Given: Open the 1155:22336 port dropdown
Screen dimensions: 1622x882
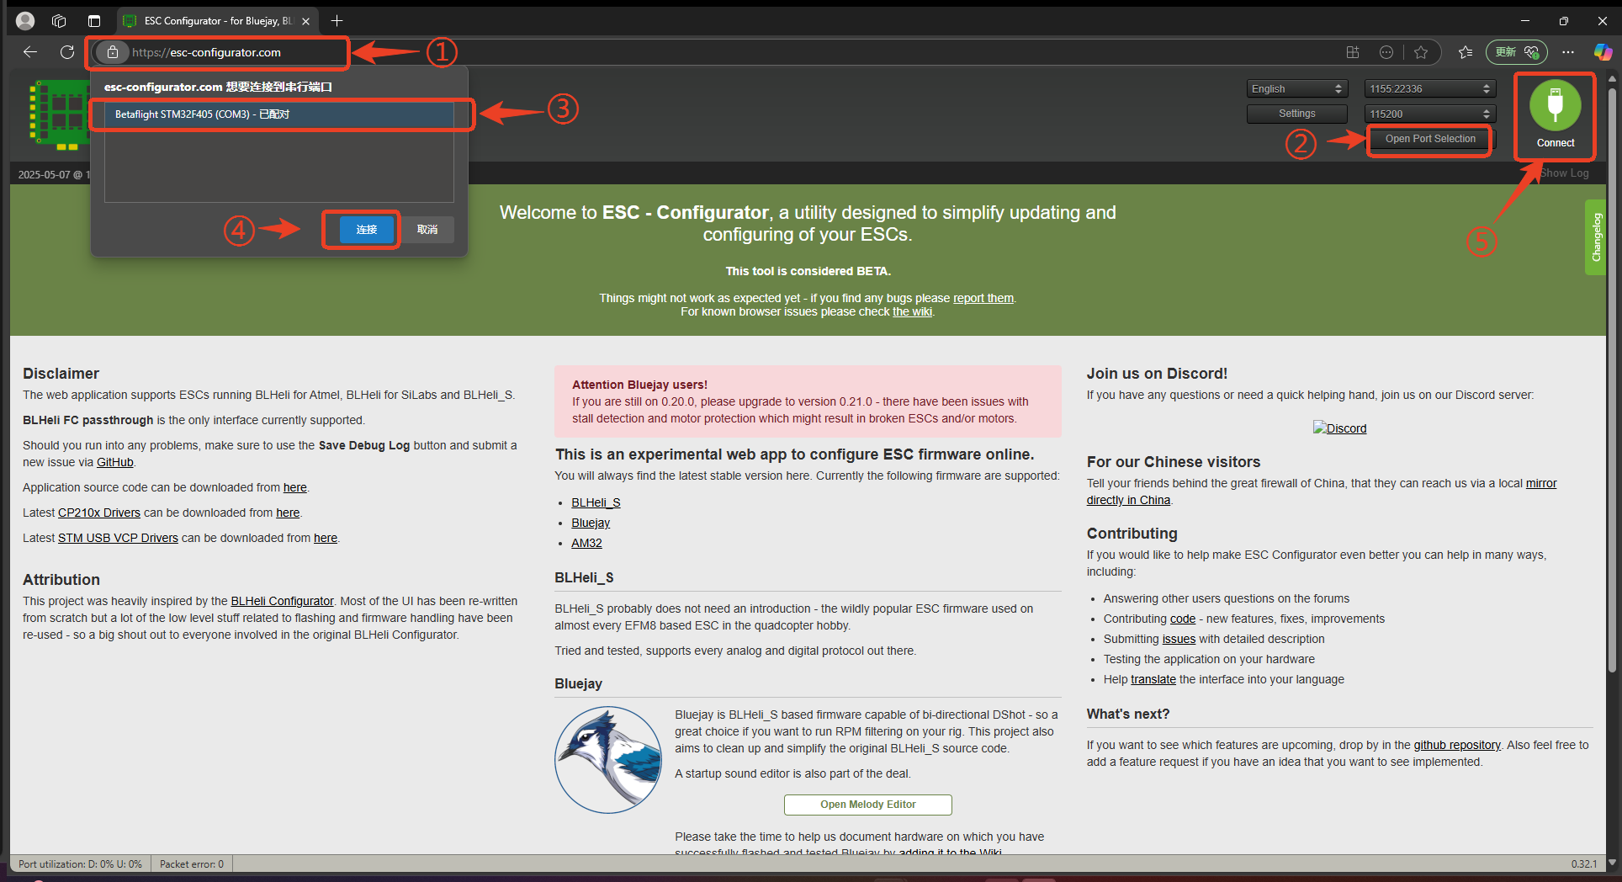Looking at the screenshot, I should pos(1429,88).
